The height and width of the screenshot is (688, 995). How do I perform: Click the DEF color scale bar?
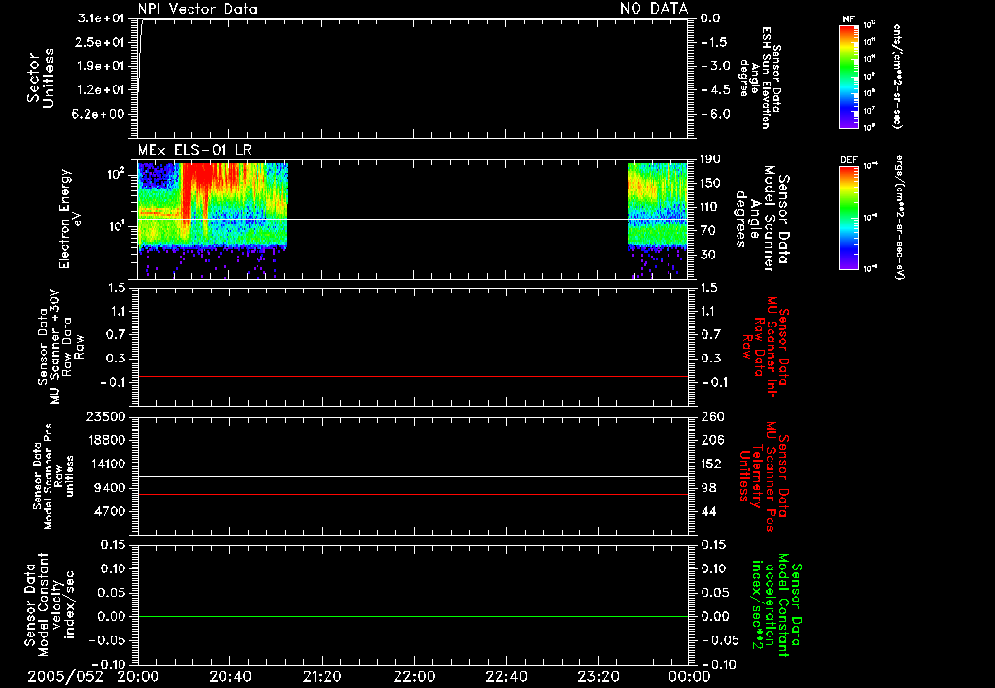click(x=848, y=218)
